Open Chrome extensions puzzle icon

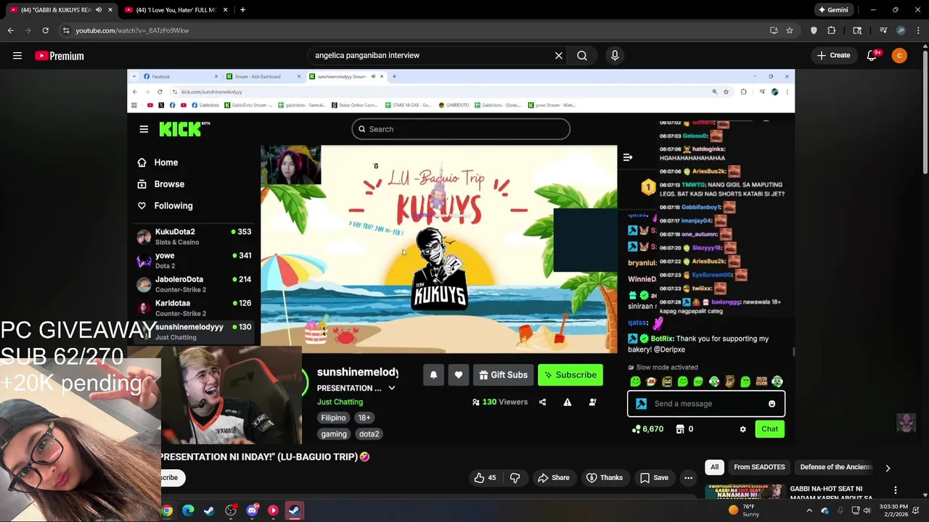(x=832, y=30)
